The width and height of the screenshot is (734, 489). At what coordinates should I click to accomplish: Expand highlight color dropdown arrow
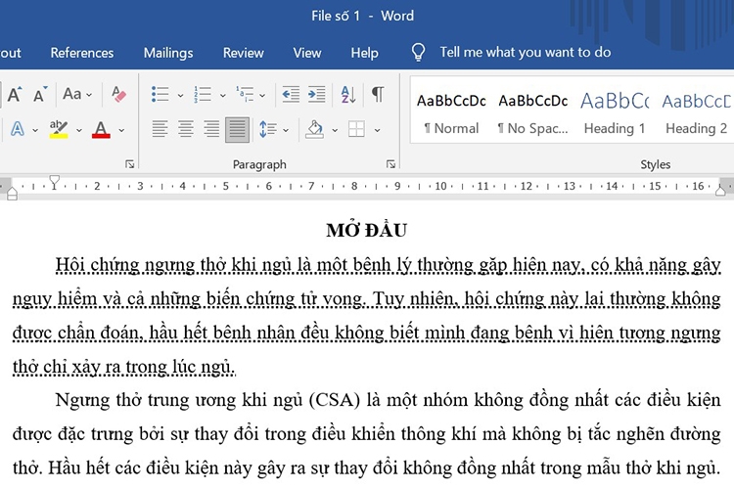79,130
